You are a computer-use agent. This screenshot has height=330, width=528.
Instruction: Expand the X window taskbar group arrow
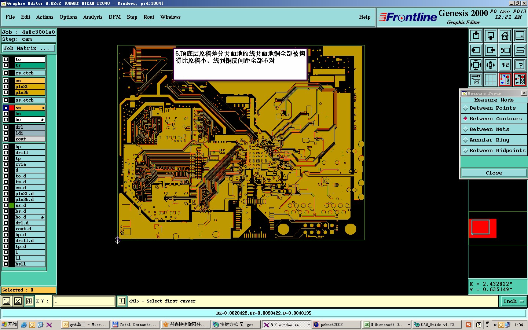[x=309, y=325]
